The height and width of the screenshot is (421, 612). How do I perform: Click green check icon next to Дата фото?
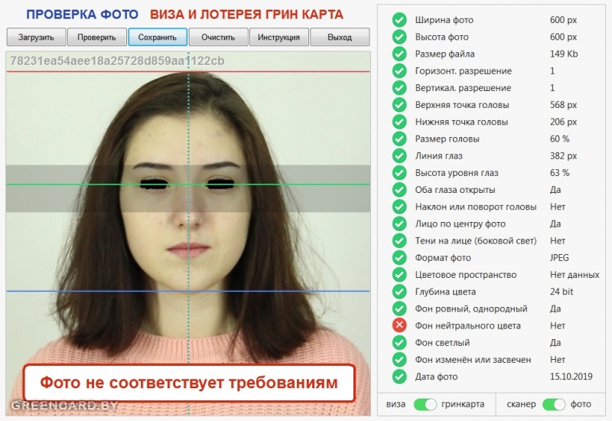[399, 377]
